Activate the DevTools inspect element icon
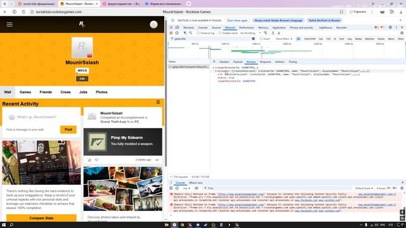The image size is (406, 228). pos(171,27)
